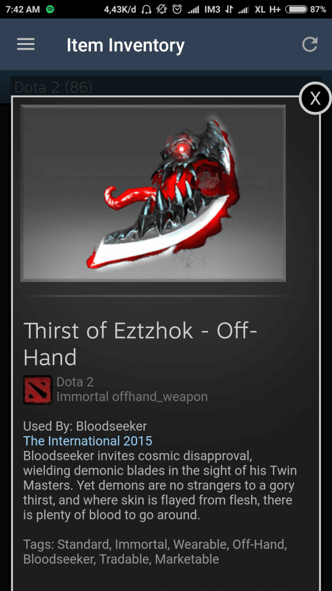Tap the item Tags line
This screenshot has height=591, width=332.
155,551
